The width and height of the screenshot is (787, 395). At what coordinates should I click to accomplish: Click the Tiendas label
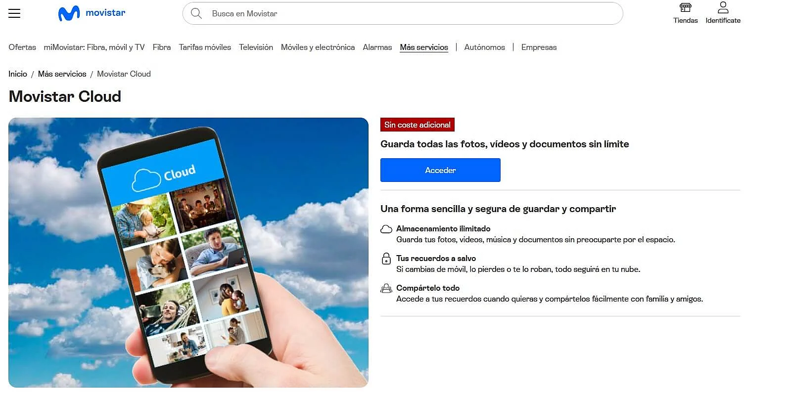pyautogui.click(x=685, y=20)
